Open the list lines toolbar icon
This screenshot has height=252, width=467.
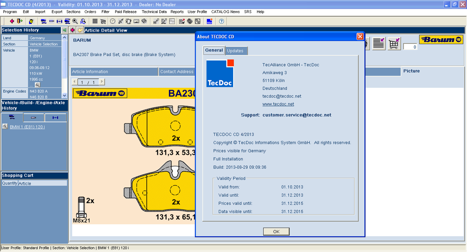95,21
